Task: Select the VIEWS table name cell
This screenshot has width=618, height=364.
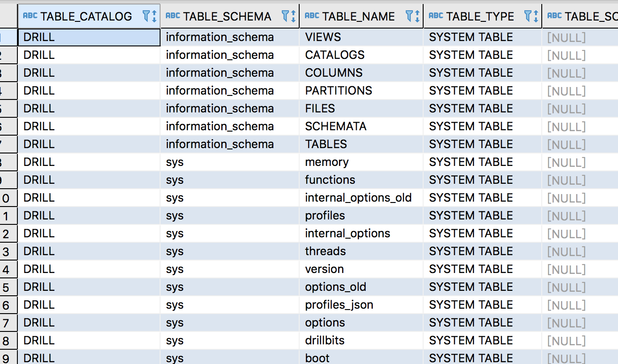Action: coord(362,37)
